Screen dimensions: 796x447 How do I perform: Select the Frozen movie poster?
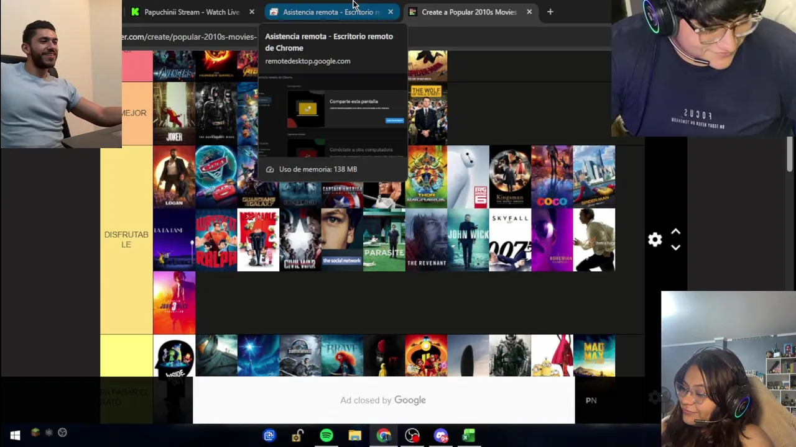pyautogui.click(x=258, y=356)
